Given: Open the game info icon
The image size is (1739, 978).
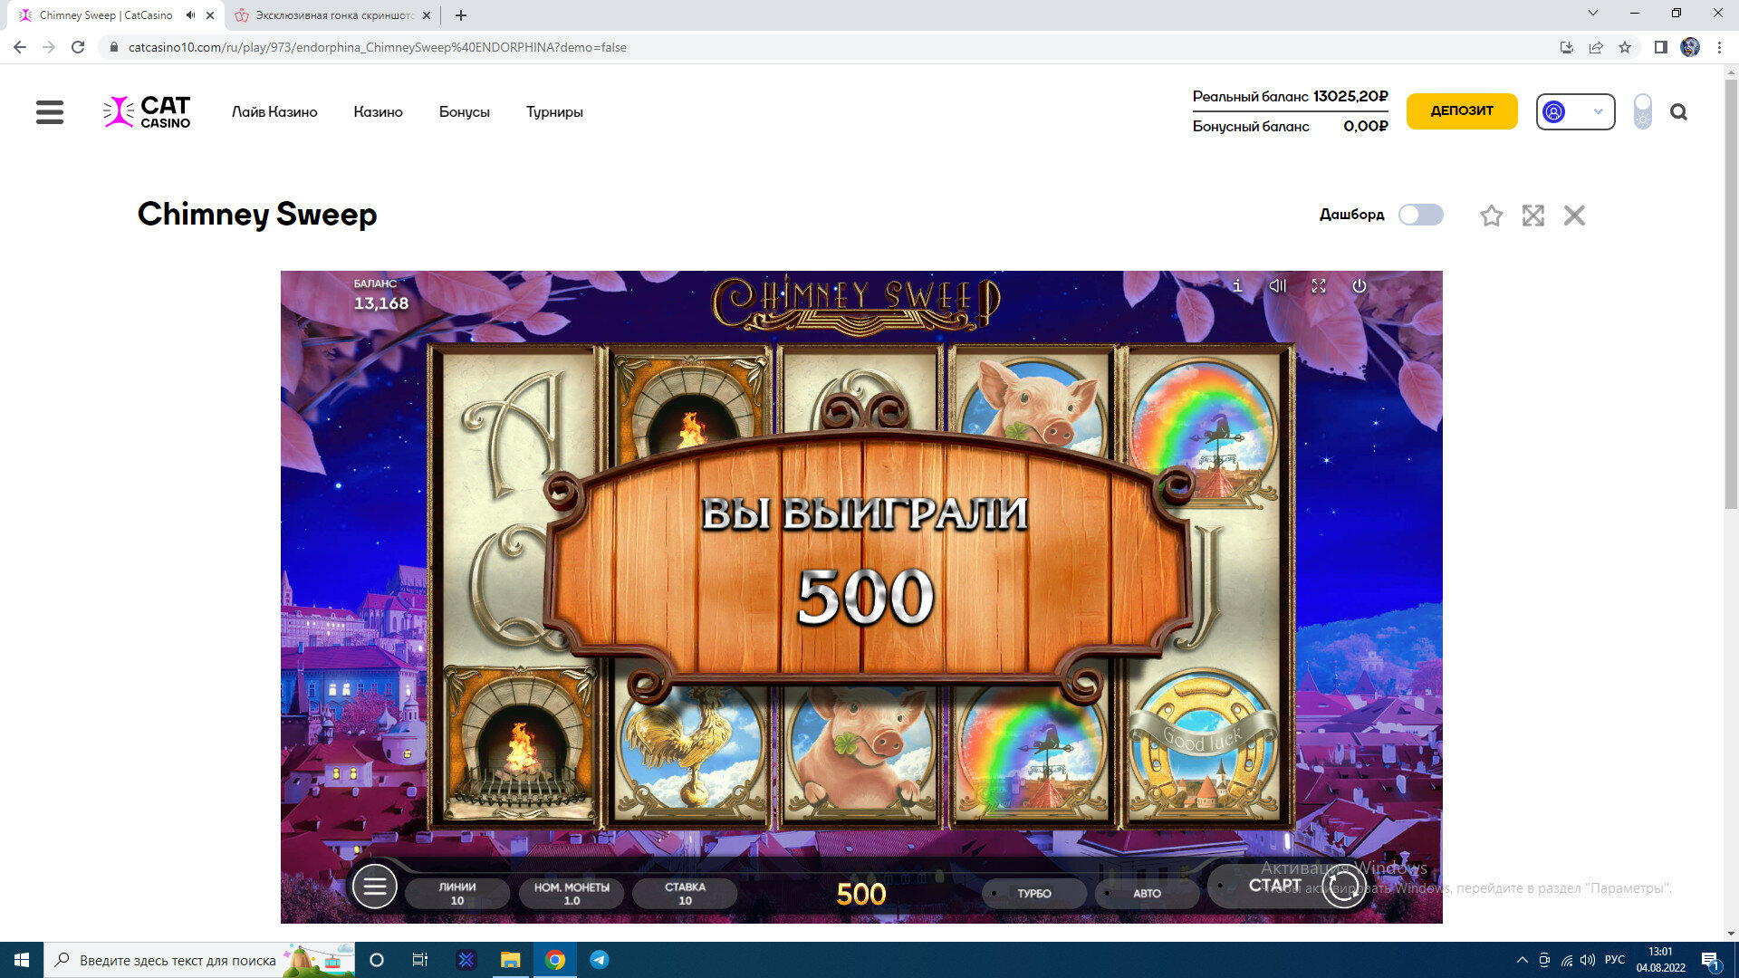Looking at the screenshot, I should click(1237, 286).
